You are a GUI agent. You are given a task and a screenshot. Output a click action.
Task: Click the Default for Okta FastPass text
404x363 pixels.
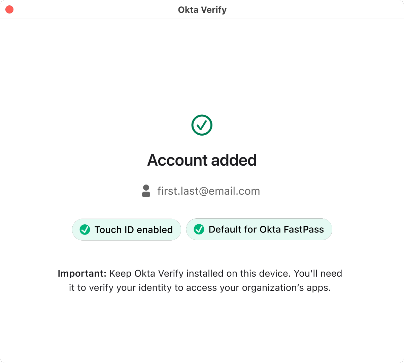[266, 229]
